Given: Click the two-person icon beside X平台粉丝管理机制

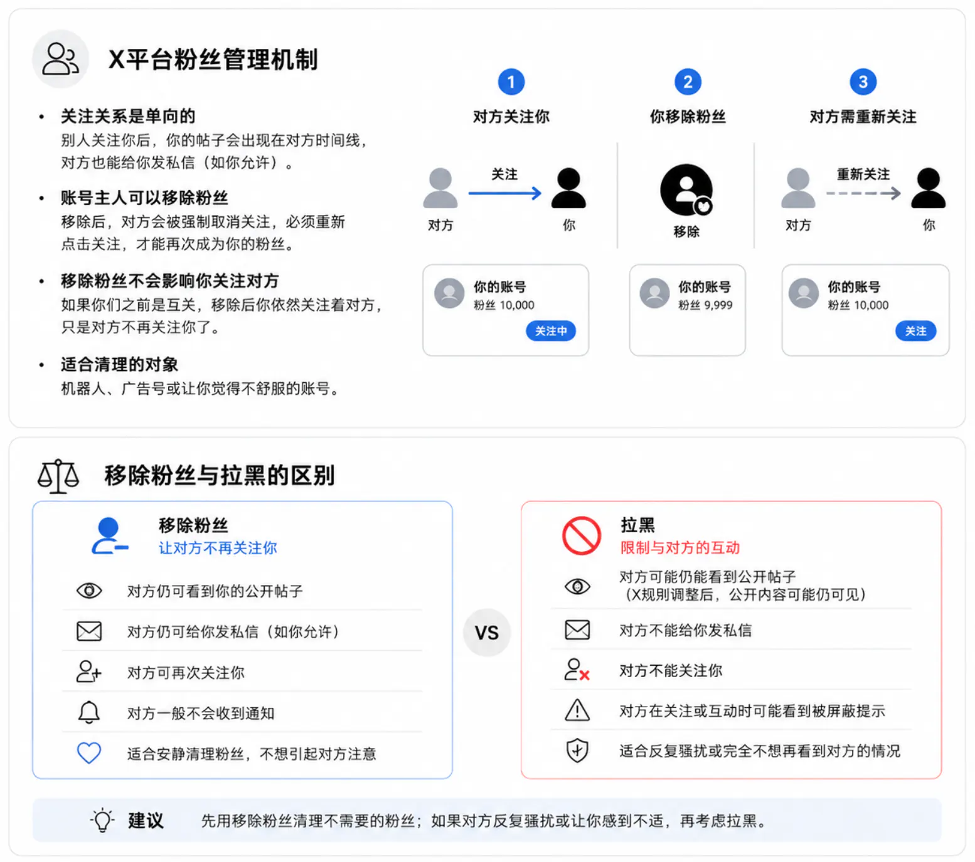Looking at the screenshot, I should (60, 59).
